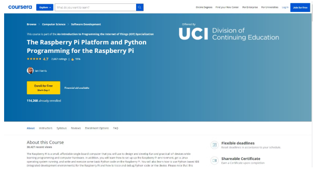
Task: Open the Explore dropdown menu
Action: click(45, 7)
